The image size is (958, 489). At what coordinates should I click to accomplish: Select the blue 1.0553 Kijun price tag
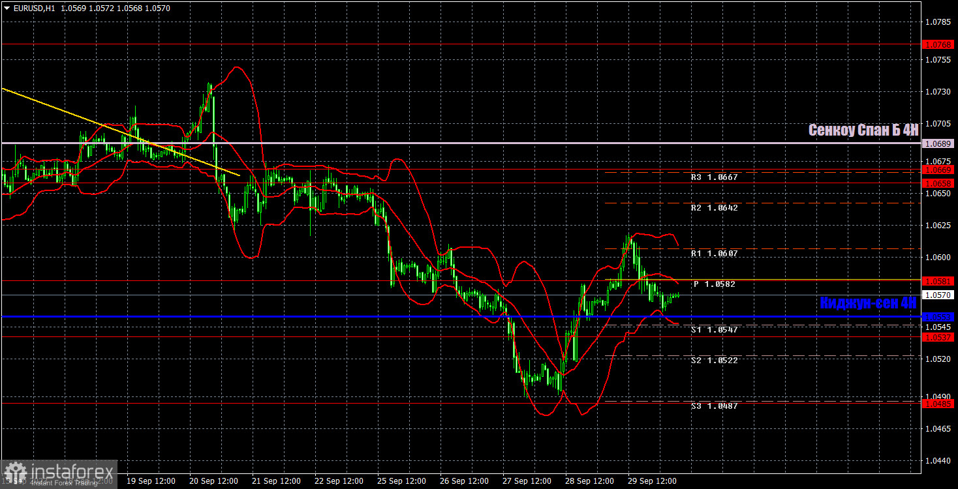tap(938, 317)
